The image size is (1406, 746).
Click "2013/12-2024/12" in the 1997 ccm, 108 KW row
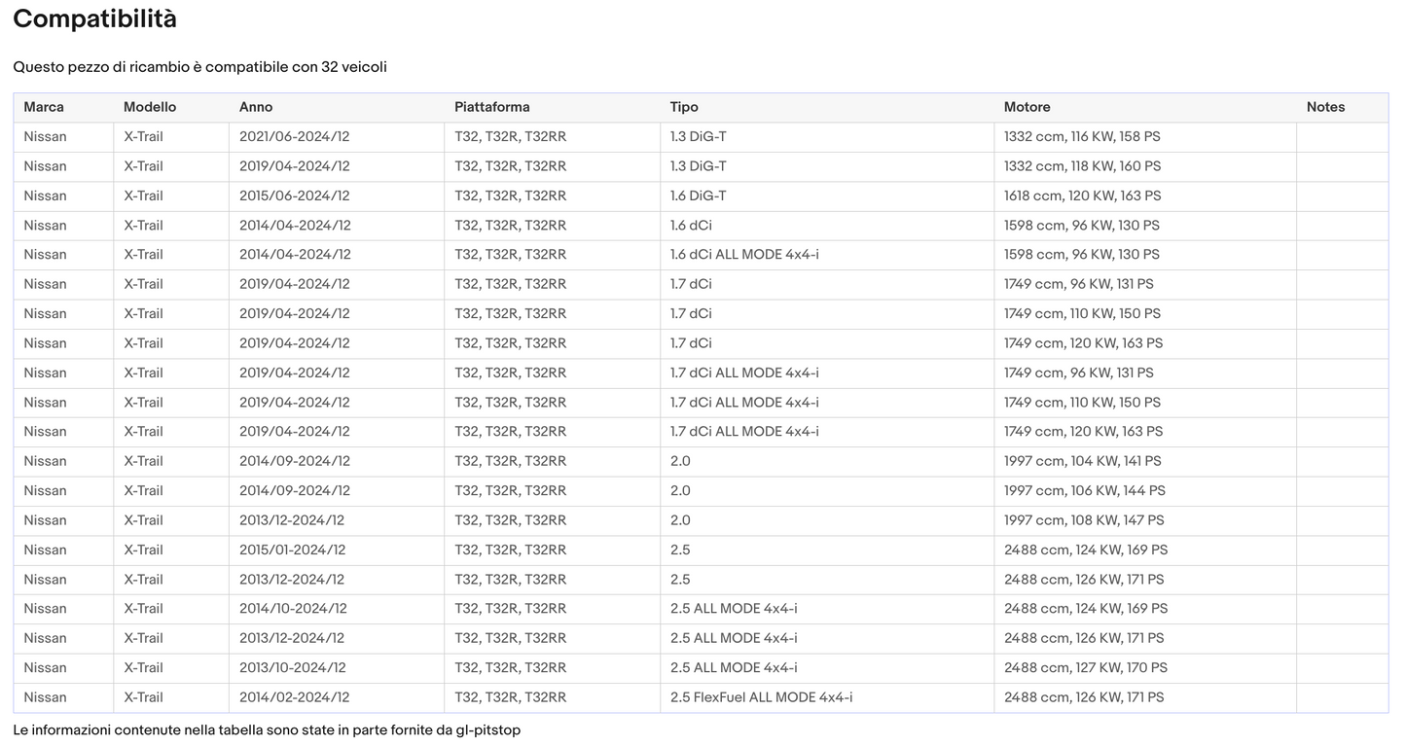292,520
